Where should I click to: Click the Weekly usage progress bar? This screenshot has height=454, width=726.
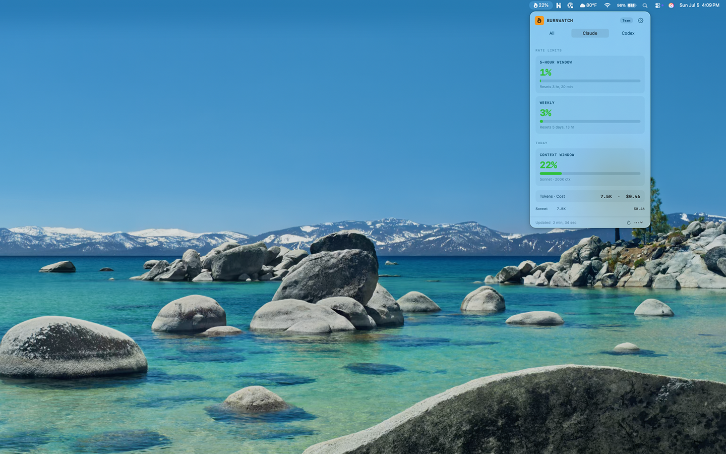pos(590,121)
